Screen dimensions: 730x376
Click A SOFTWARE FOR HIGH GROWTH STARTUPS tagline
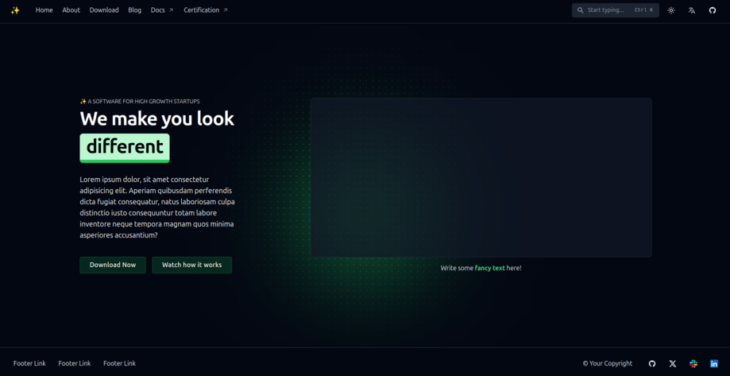[140, 101]
